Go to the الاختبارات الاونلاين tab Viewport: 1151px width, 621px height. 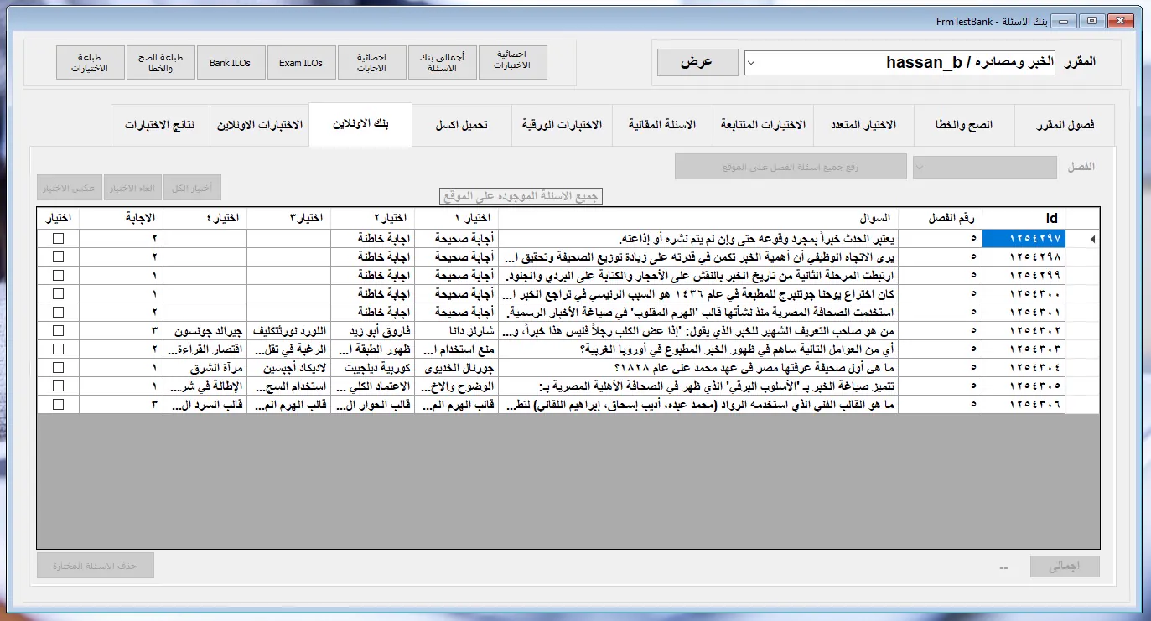coord(260,125)
